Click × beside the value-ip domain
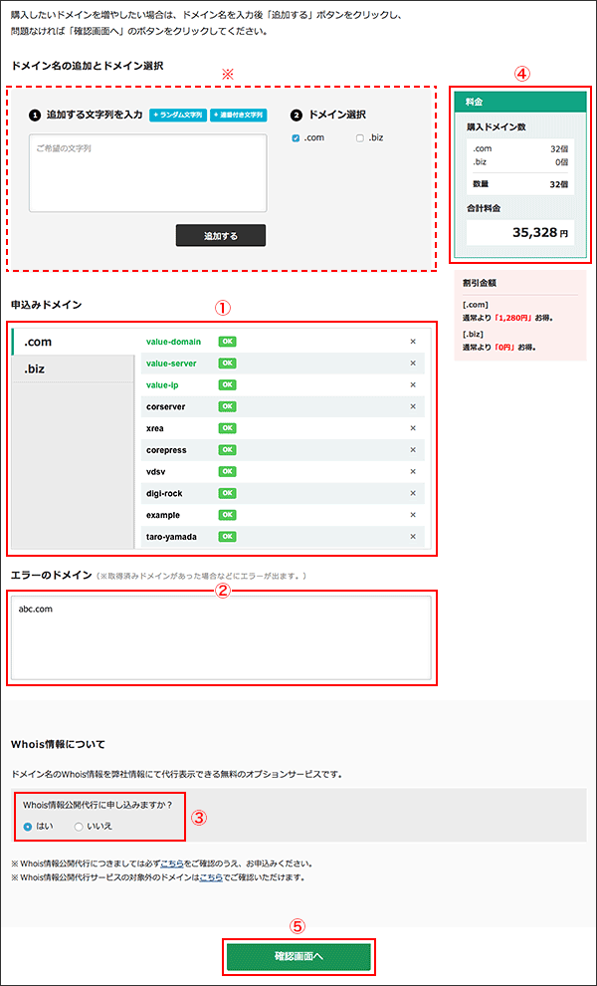Image resolution: width=597 pixels, height=986 pixels. coord(413,385)
